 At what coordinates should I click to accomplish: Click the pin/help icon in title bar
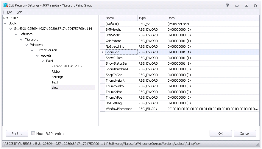(x=227, y=5)
